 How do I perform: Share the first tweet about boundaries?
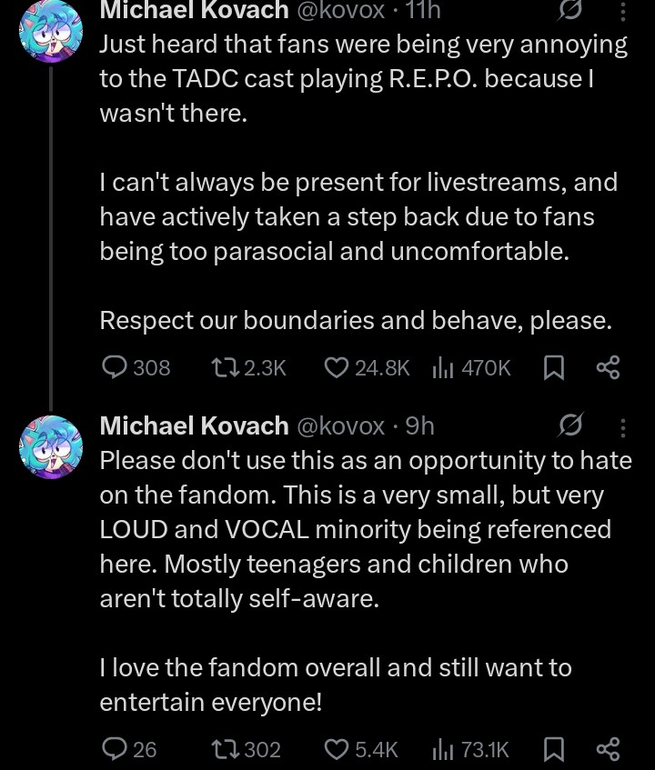[x=607, y=367]
